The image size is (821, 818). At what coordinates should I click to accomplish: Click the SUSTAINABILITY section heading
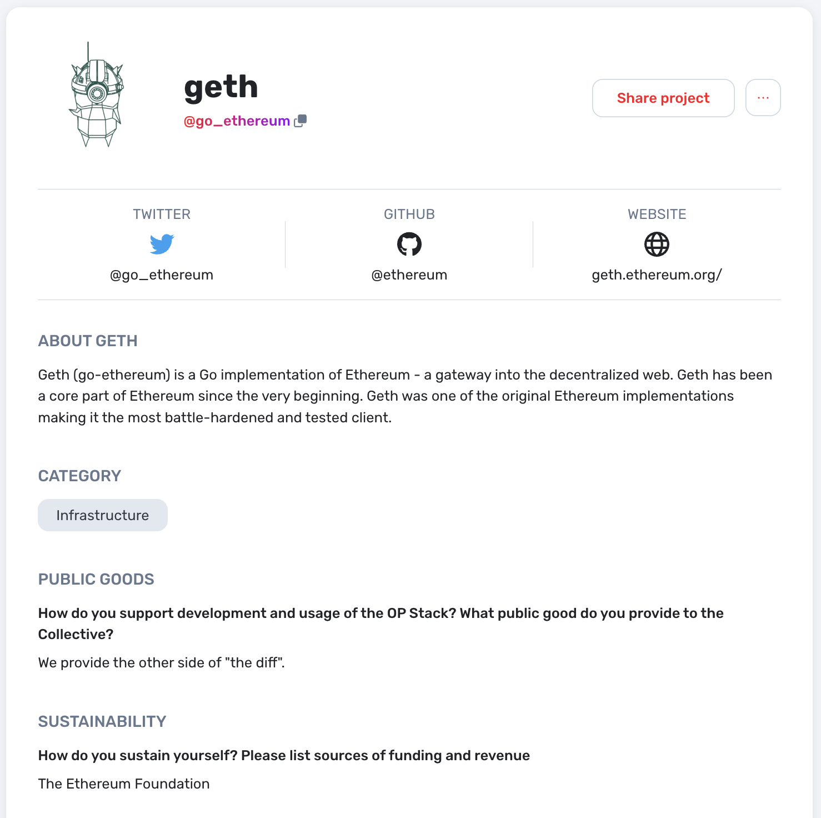coord(102,721)
